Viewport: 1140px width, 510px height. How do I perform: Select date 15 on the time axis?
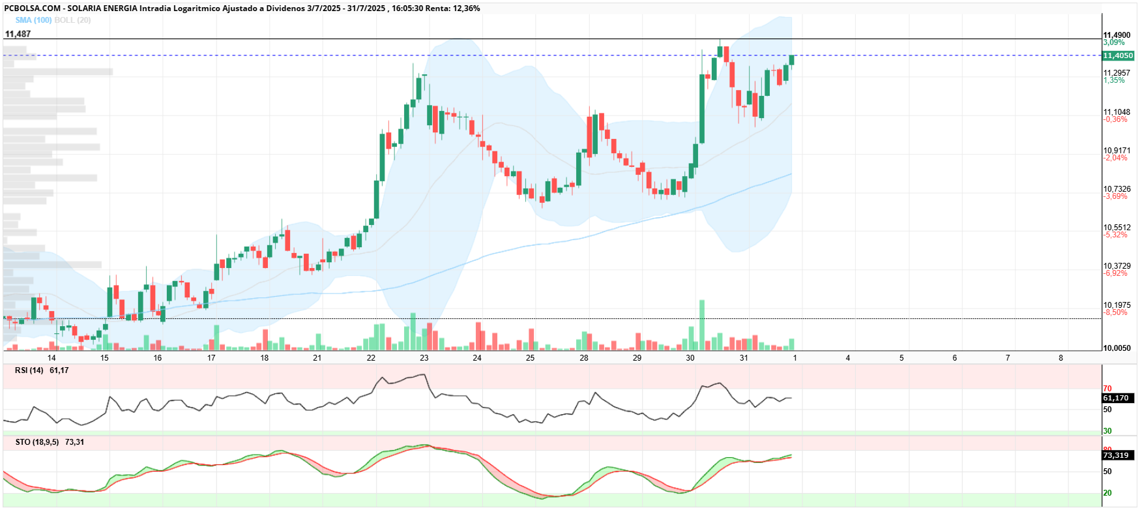click(x=104, y=357)
